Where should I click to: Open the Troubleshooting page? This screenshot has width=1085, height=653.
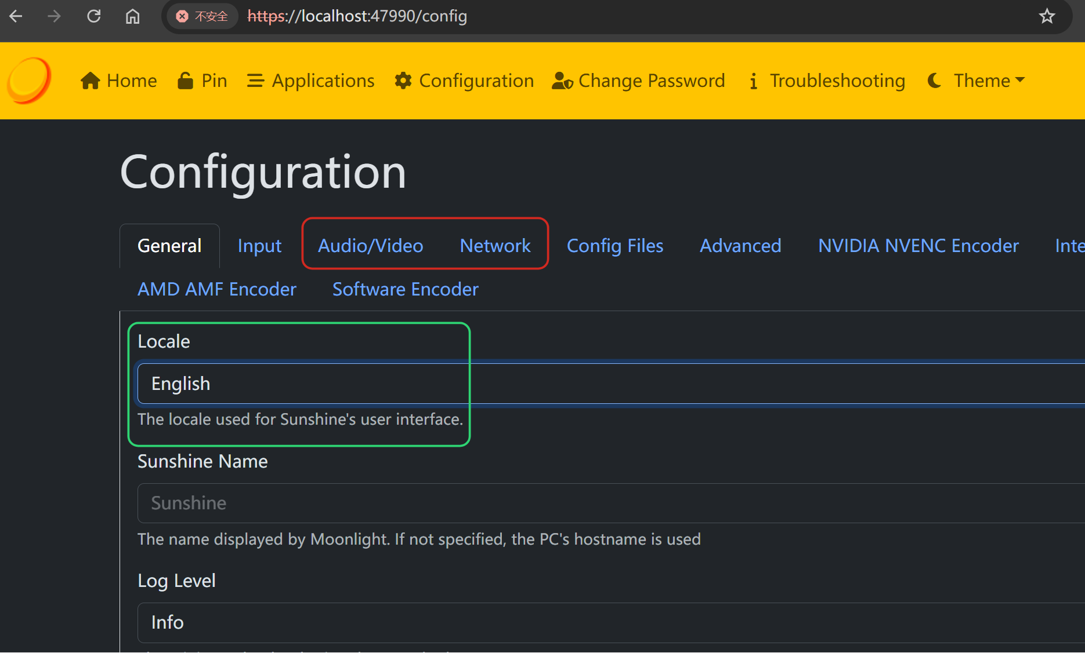[827, 81]
